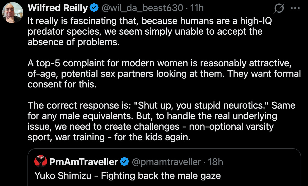Open the Wilfred Reilly display name link

coord(58,8)
